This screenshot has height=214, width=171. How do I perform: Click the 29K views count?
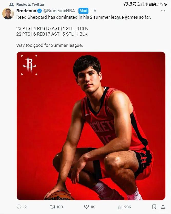[128, 207]
